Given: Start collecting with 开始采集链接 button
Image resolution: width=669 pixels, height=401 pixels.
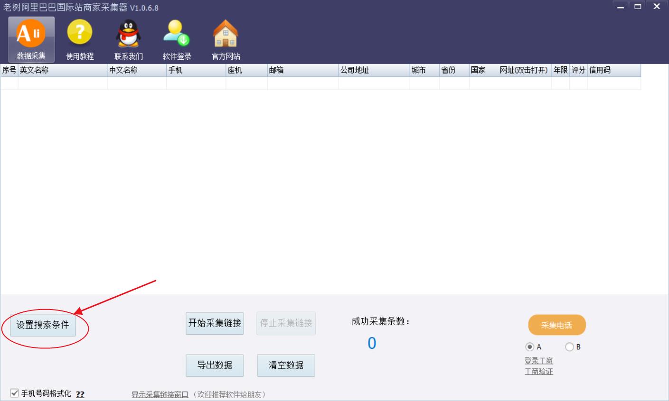Looking at the screenshot, I should pos(215,323).
